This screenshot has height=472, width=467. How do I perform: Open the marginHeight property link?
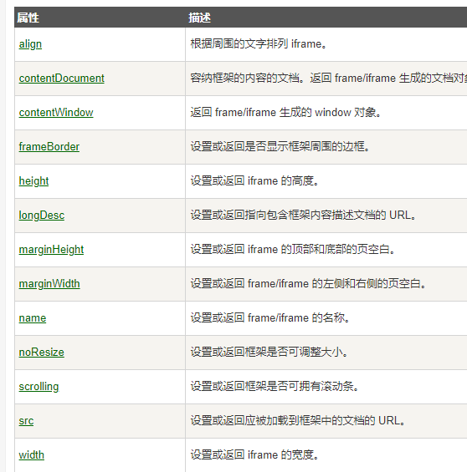point(51,250)
